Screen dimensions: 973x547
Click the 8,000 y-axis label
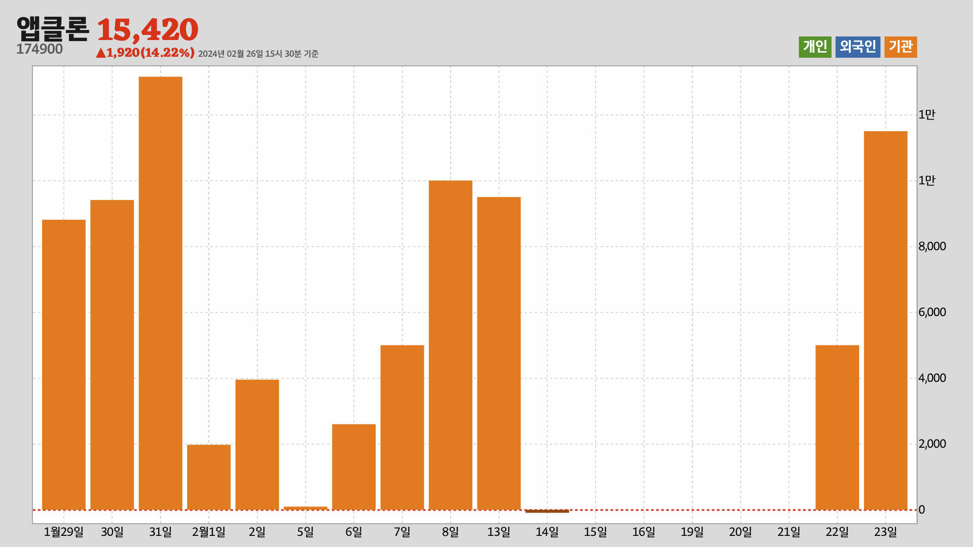932,247
